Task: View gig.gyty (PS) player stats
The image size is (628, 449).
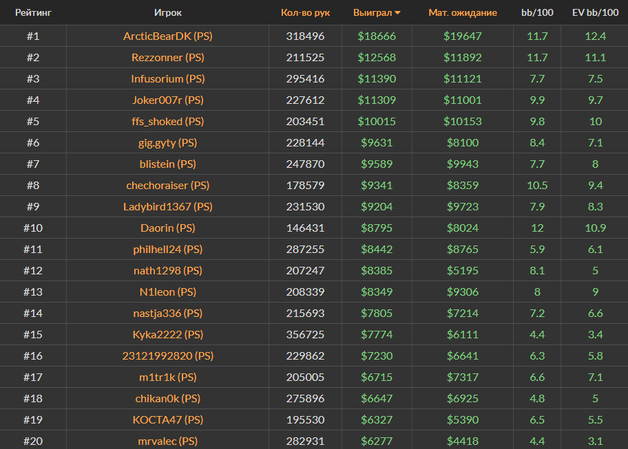Action: [167, 142]
